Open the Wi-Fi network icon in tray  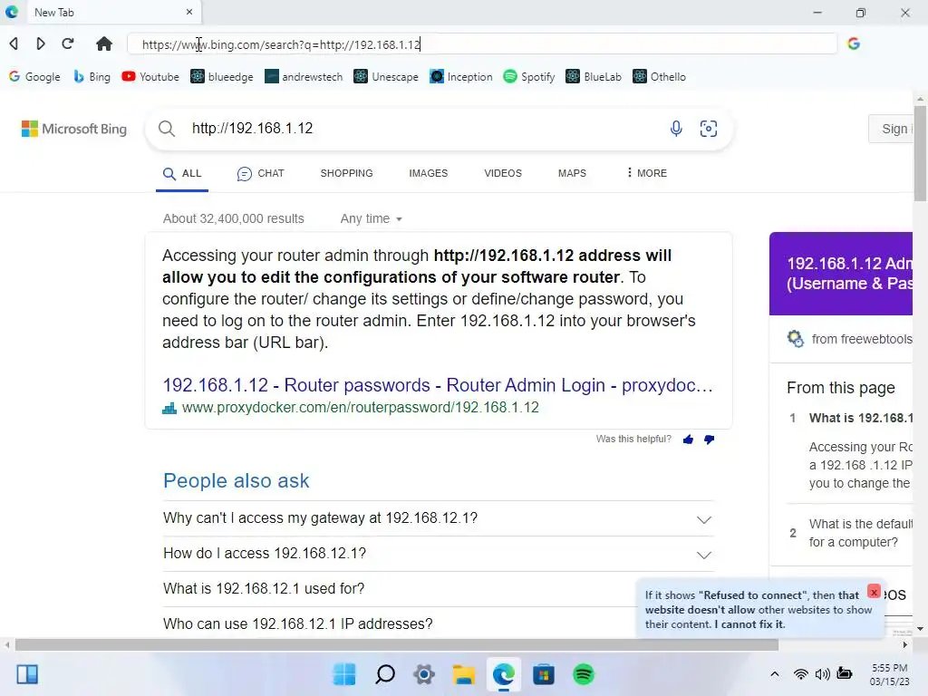[801, 674]
